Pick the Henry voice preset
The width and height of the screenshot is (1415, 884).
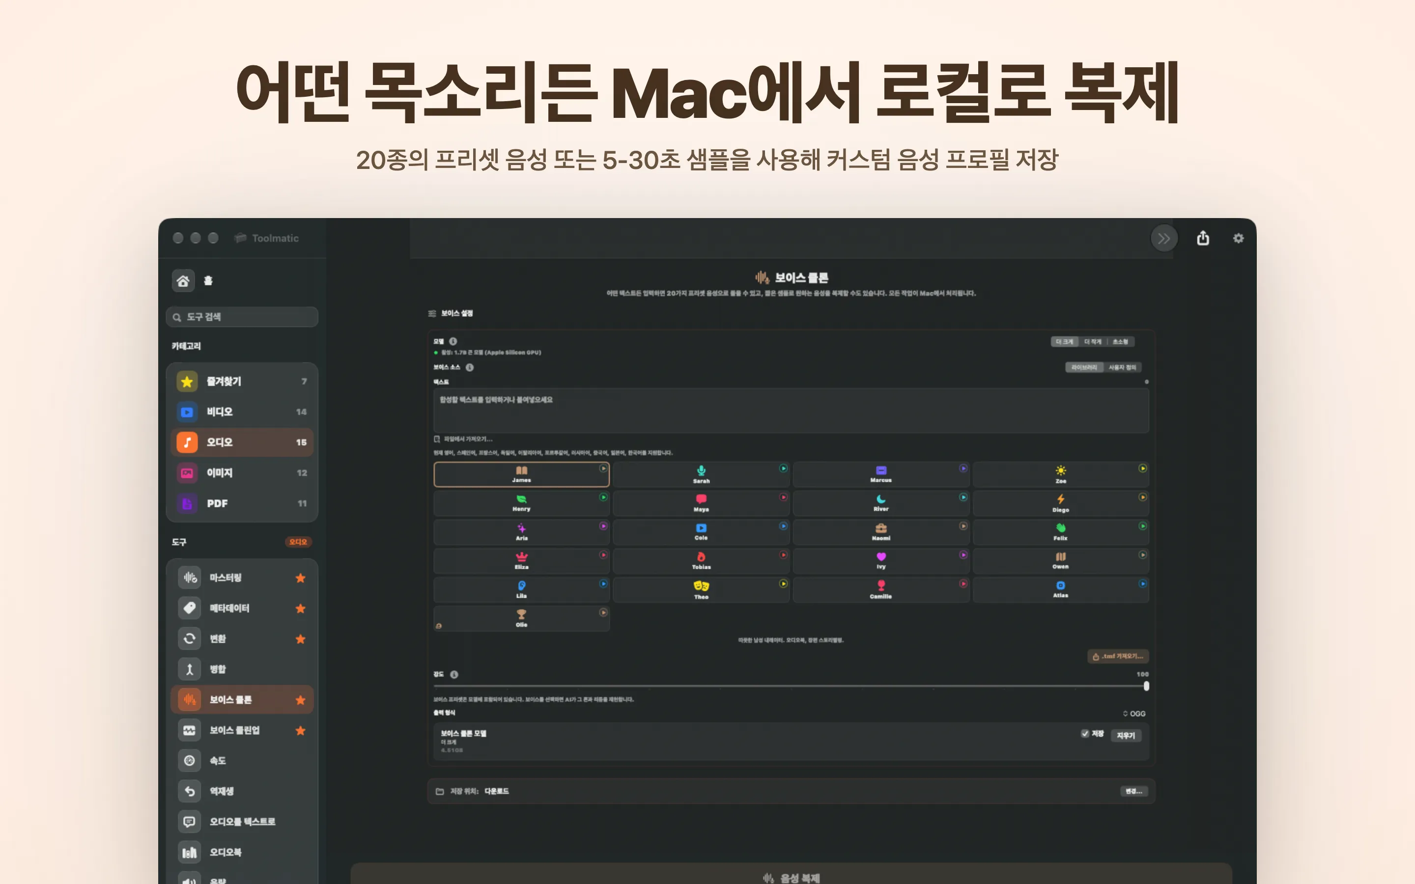521,503
